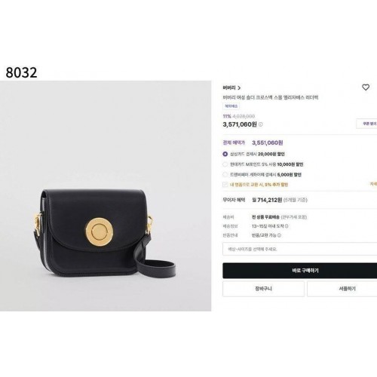The height and width of the screenshot is (377, 377).
Task: Click info icon next to 반품/교환 가능
Action: point(279,235)
